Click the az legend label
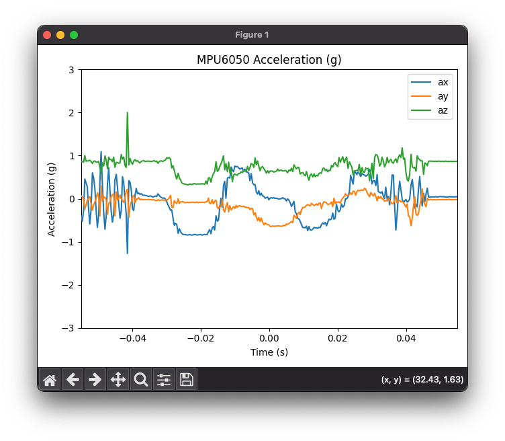This screenshot has width=505, height=441. 443,110
